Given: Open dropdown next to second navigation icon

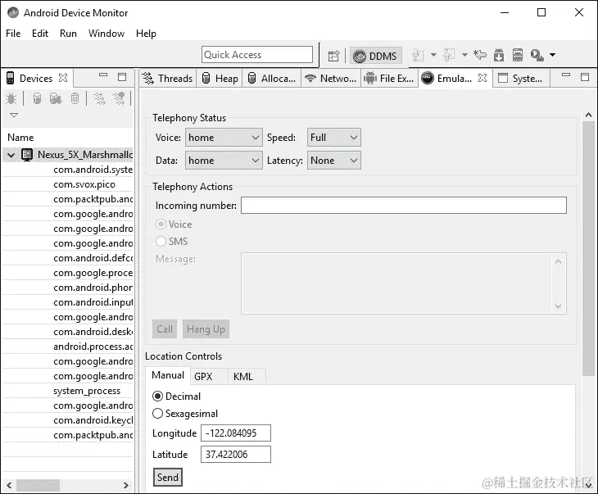Looking at the screenshot, I should coord(464,56).
